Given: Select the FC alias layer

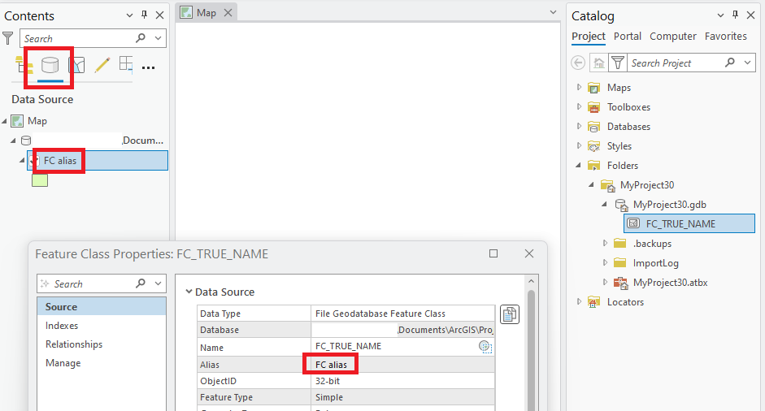Looking at the screenshot, I should tap(98, 160).
